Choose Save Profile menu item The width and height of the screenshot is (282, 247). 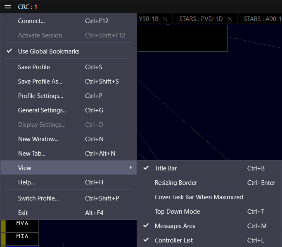34,67
